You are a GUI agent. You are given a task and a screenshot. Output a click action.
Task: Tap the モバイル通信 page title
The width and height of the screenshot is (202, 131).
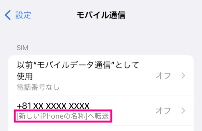(x=101, y=15)
